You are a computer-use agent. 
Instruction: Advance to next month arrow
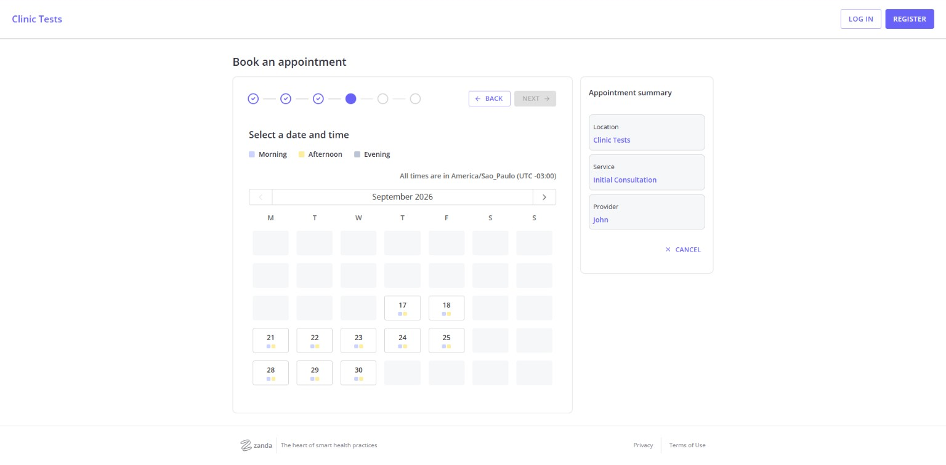(544, 197)
